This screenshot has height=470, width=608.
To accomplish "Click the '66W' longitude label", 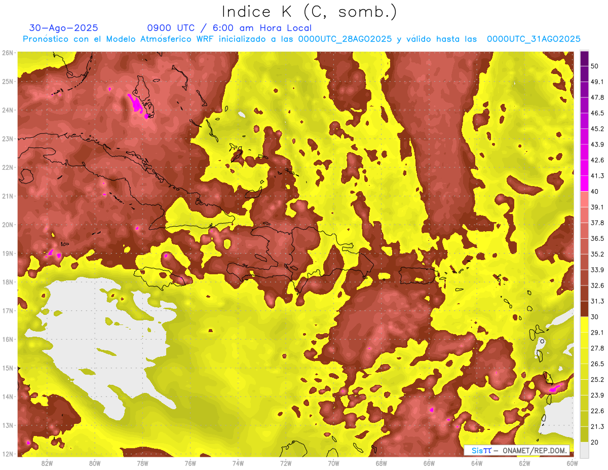I will (429, 463).
